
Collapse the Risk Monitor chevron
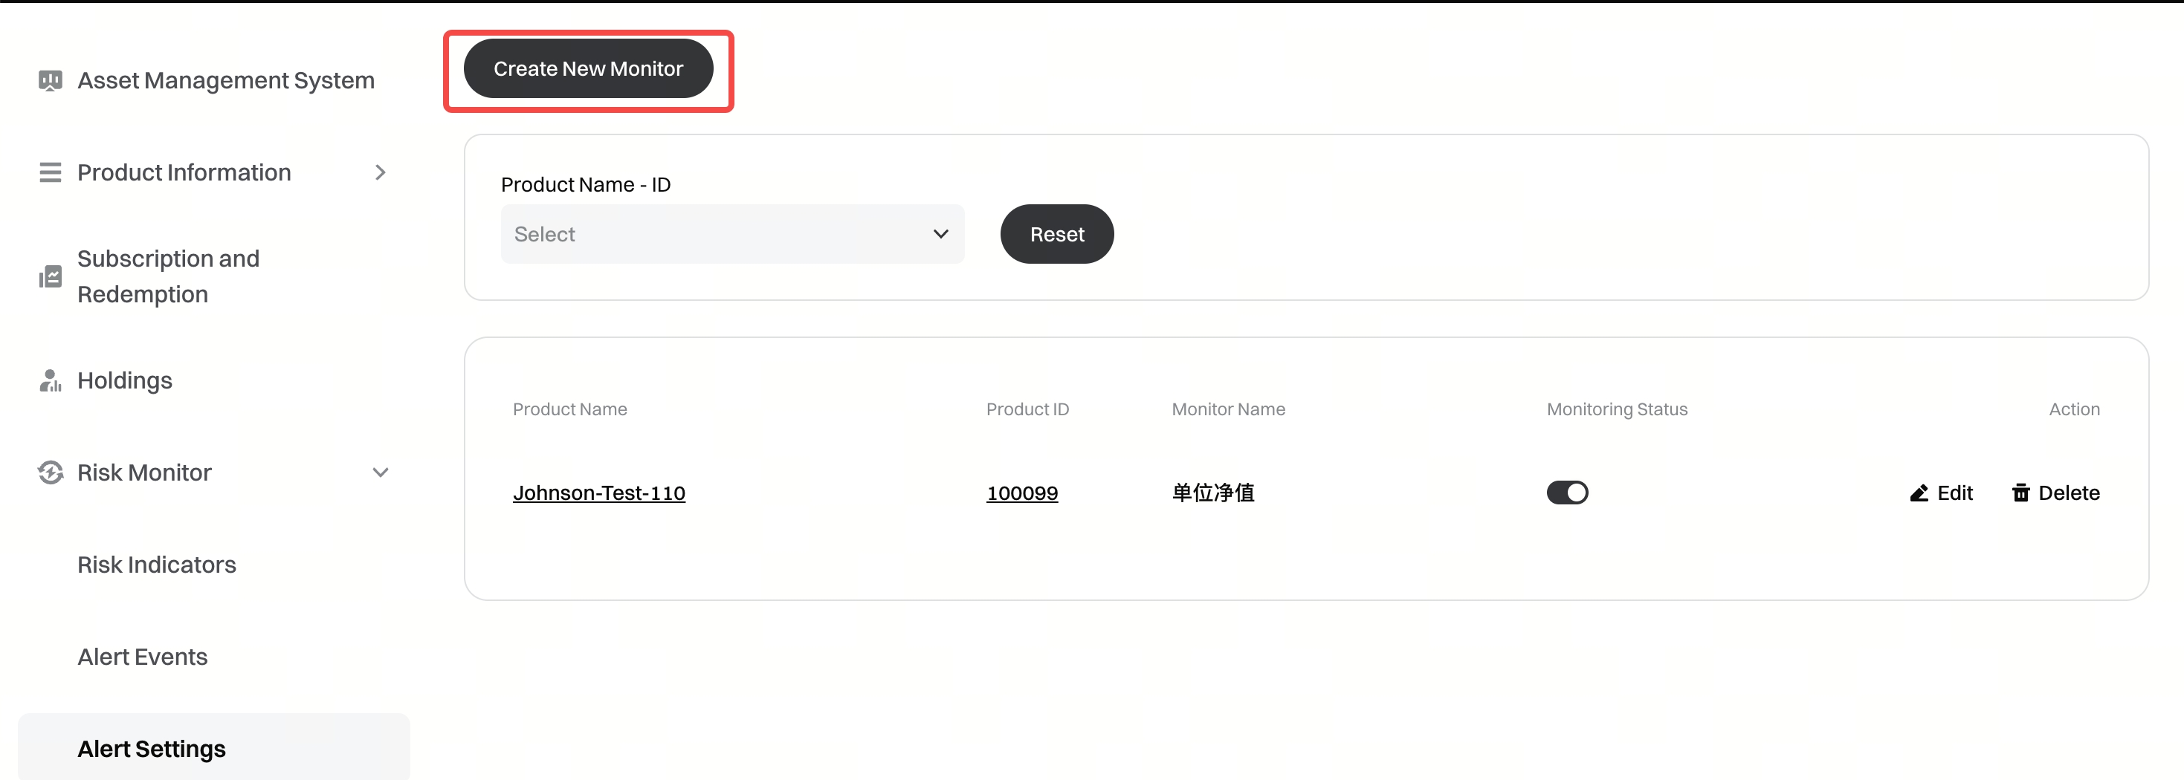click(380, 472)
